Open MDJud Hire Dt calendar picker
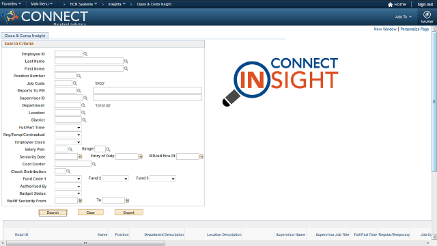Image resolution: width=437 pixels, height=246 pixels. 201,156
